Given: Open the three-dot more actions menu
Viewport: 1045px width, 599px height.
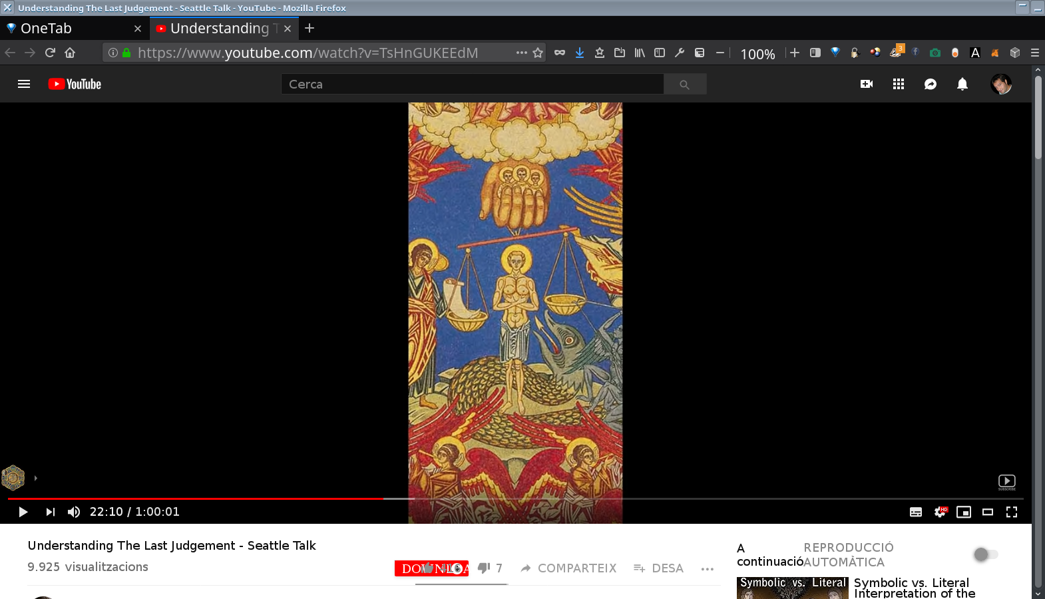Looking at the screenshot, I should 707,568.
